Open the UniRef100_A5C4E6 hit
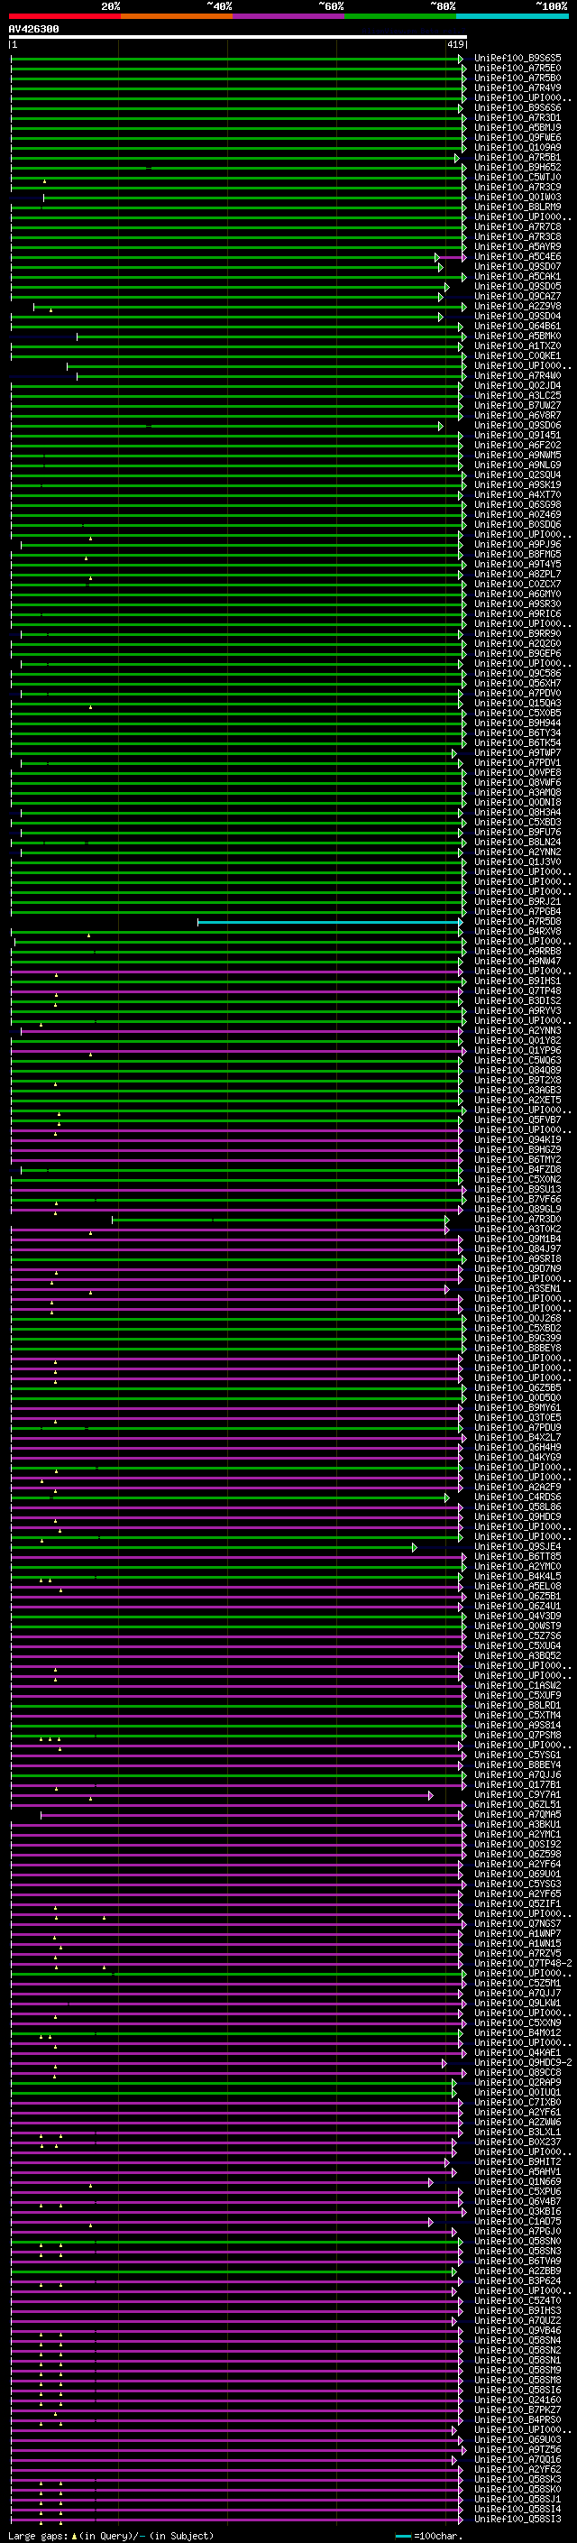577x2543 pixels. coord(517,257)
